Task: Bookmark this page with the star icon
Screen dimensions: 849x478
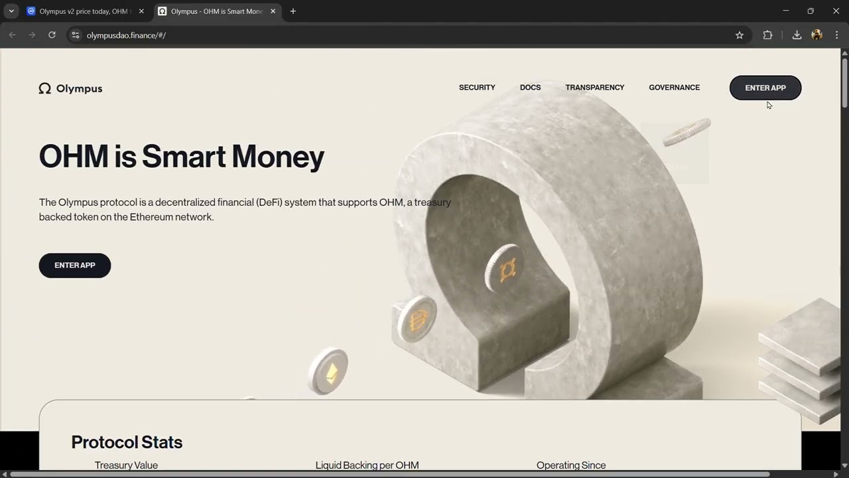Action: [x=740, y=35]
